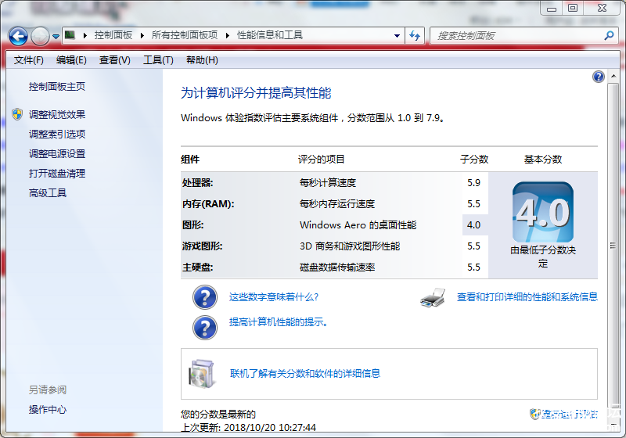Open 打开磁盘清理
This screenshot has width=626, height=438.
pyautogui.click(x=56, y=174)
